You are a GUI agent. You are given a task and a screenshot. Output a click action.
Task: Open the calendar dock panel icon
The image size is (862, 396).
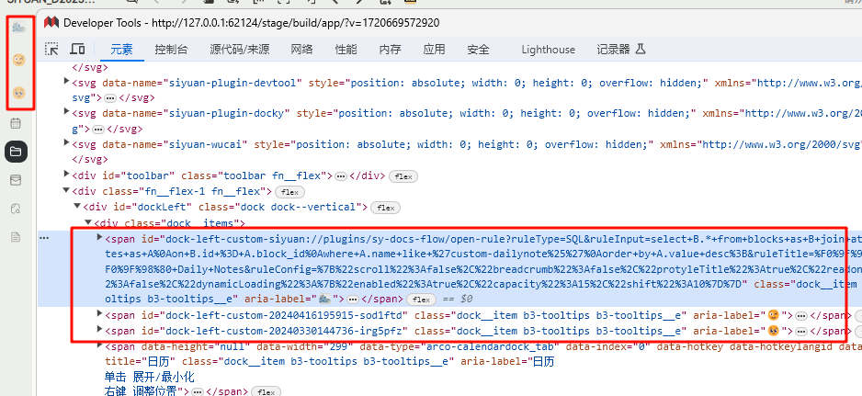tap(16, 123)
